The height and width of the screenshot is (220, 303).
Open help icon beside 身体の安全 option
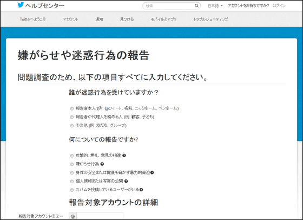pos(152,173)
